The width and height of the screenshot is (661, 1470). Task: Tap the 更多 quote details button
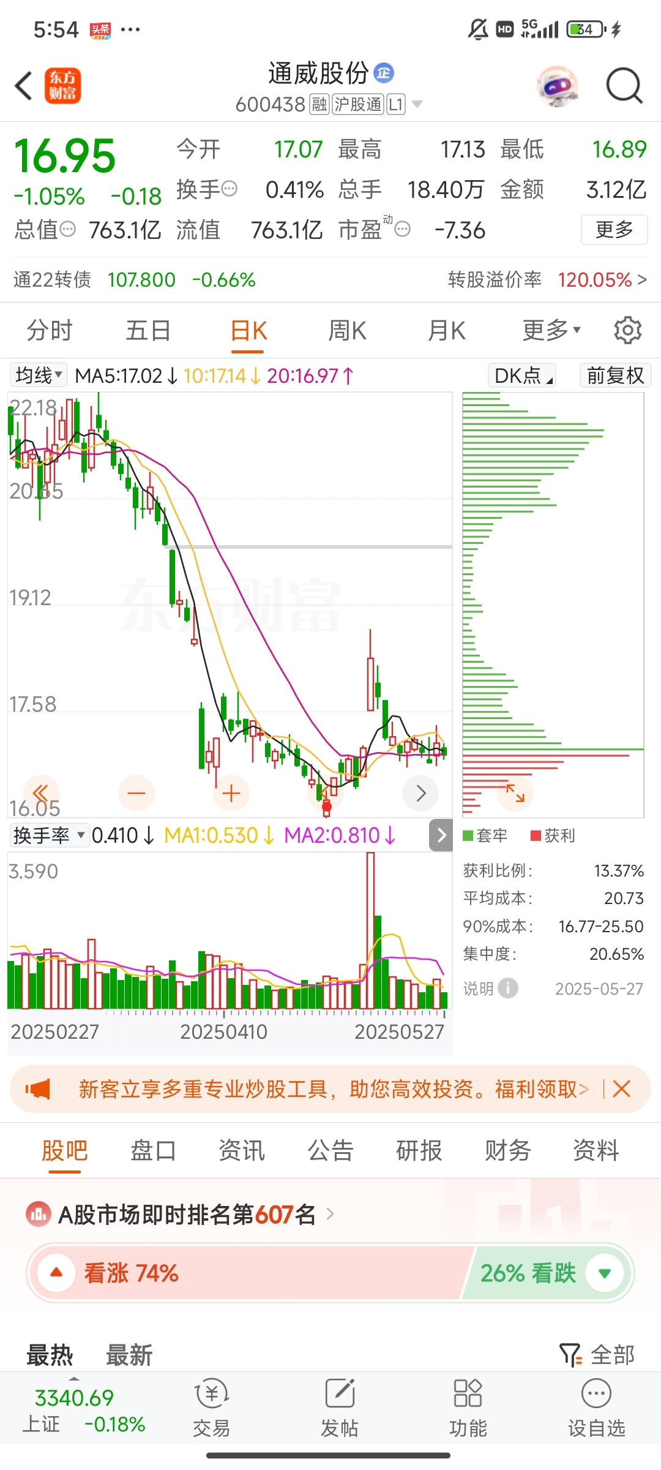point(614,230)
